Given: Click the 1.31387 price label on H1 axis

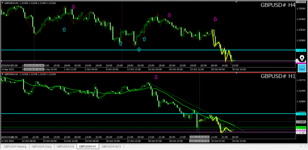Looking at the screenshot, I should tap(301, 132).
